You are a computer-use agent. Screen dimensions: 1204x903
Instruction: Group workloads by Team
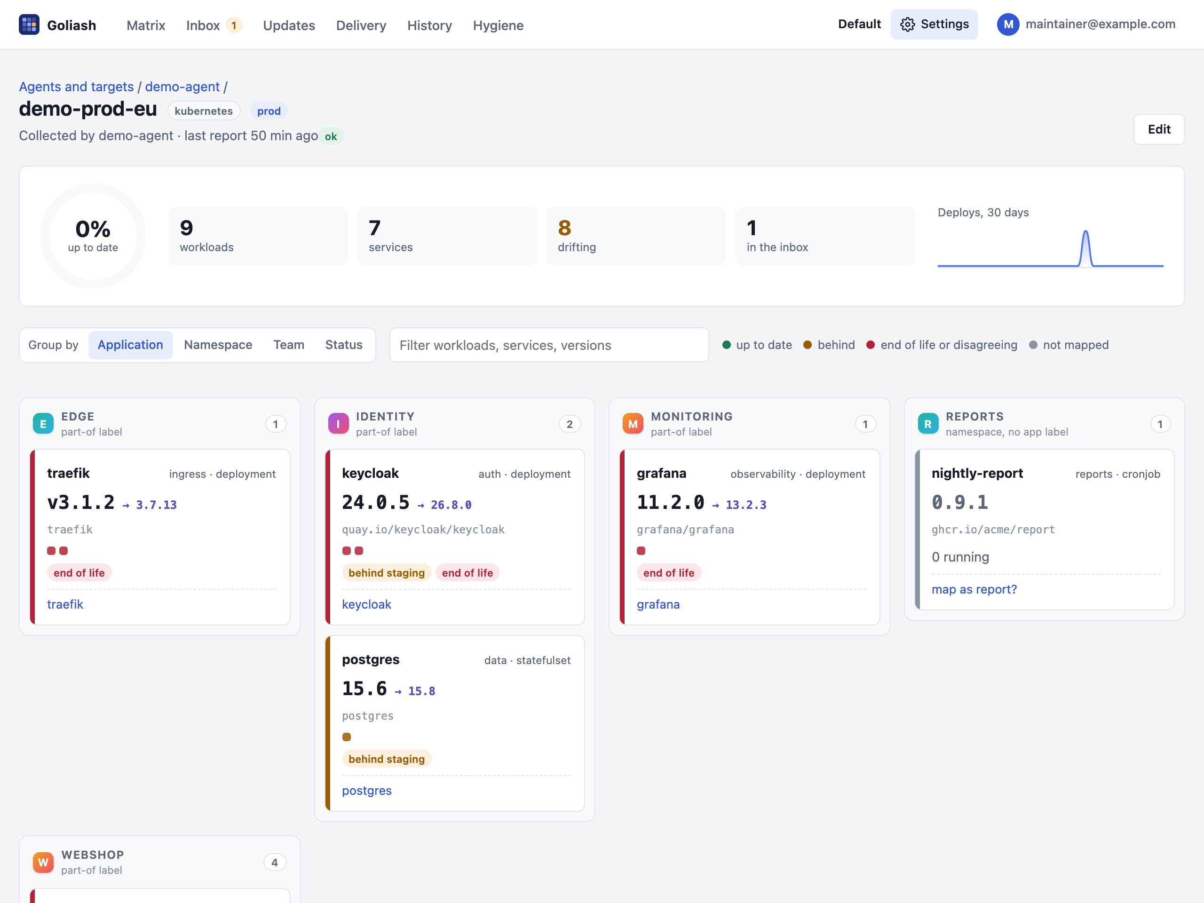click(288, 345)
